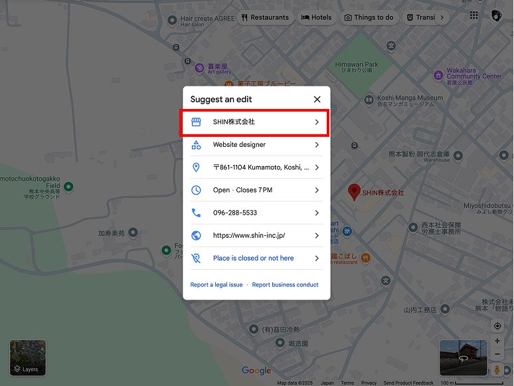The height and width of the screenshot is (386, 514).
Task: Expand the Website designer row chevron
Action: pos(317,145)
